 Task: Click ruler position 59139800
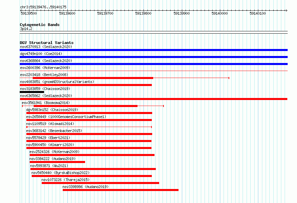click(143, 13)
